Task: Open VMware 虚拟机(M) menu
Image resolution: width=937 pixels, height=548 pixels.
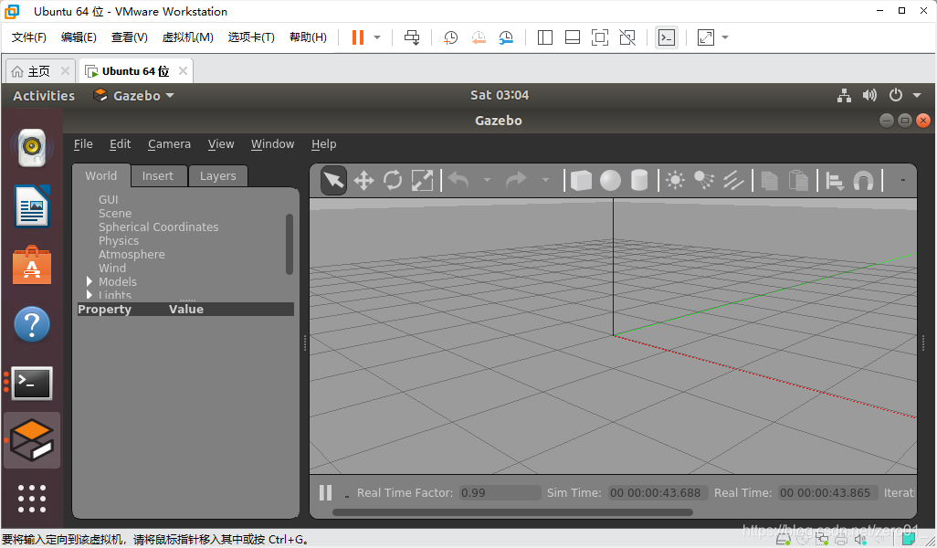Action: [x=187, y=37]
